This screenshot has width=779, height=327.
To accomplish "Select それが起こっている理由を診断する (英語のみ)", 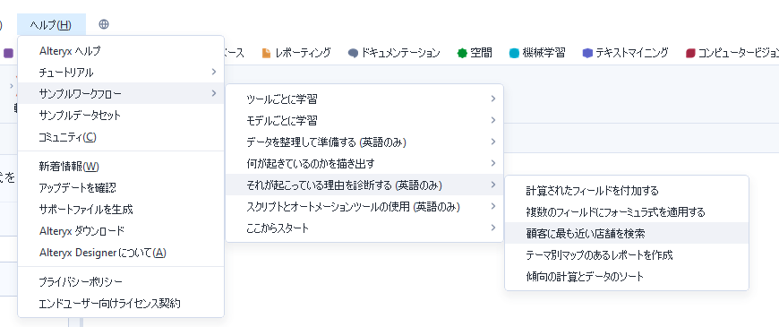I will point(364,185).
